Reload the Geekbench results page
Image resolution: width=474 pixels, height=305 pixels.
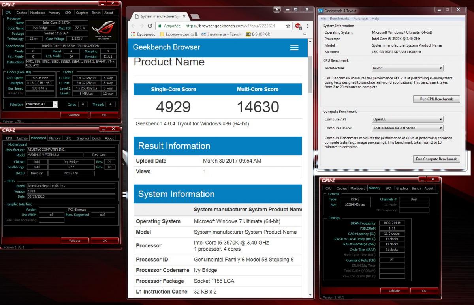coord(150,26)
